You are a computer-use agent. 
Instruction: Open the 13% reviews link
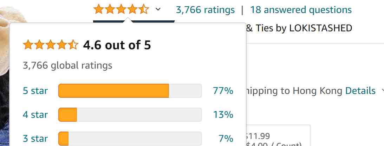point(223,115)
